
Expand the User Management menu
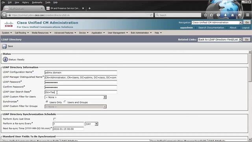[118, 33]
